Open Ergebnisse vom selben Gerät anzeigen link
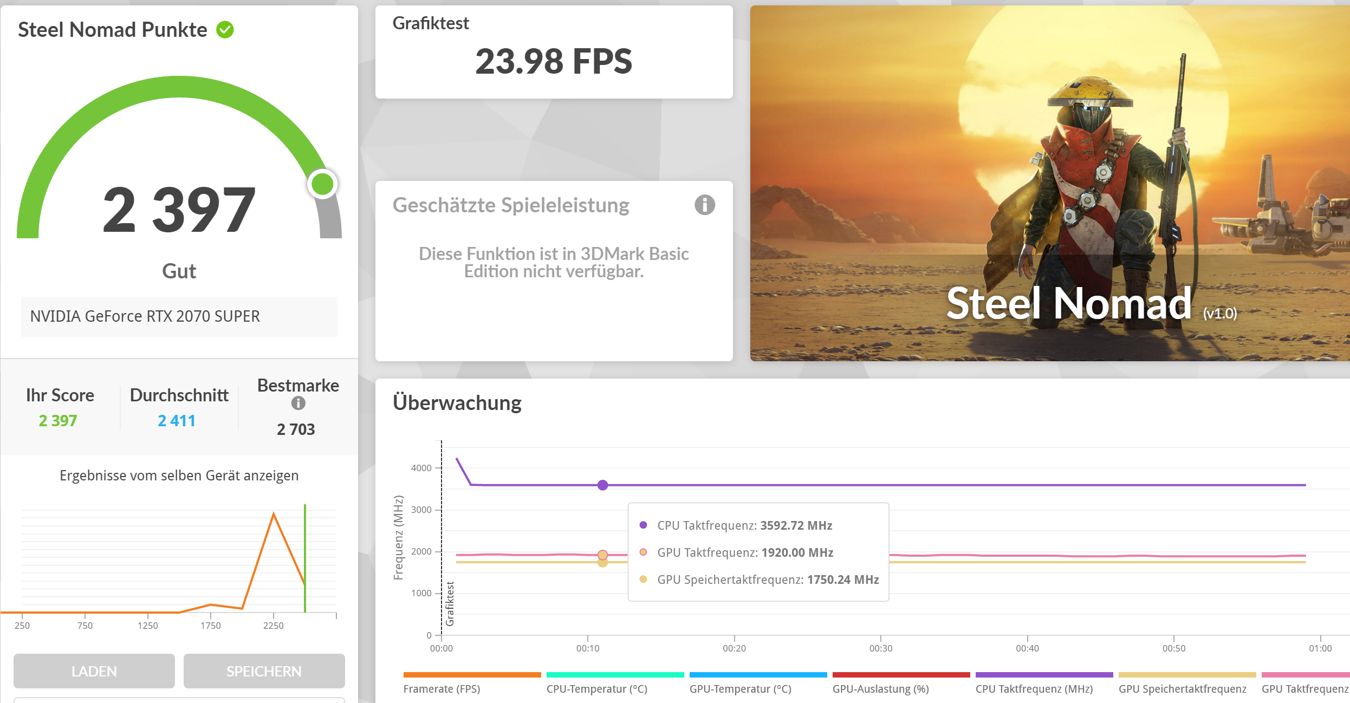Viewport: 1350px width, 703px height. pos(179,476)
